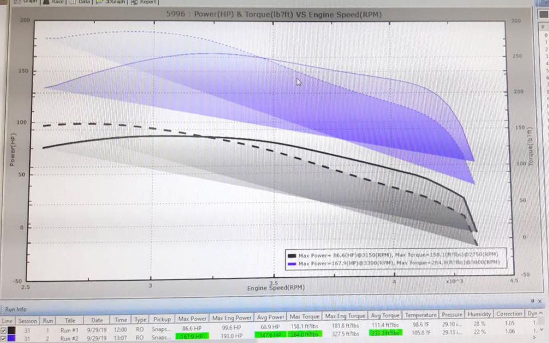Click the blue Max Power 167.9 legend entry
The width and height of the screenshot is (549, 343).
(x=393, y=263)
